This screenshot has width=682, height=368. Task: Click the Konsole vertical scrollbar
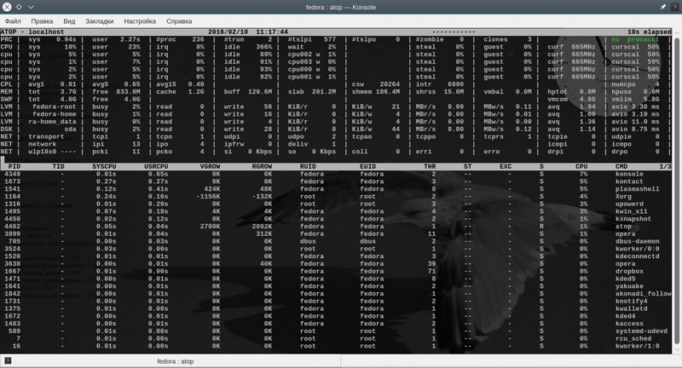677,191
